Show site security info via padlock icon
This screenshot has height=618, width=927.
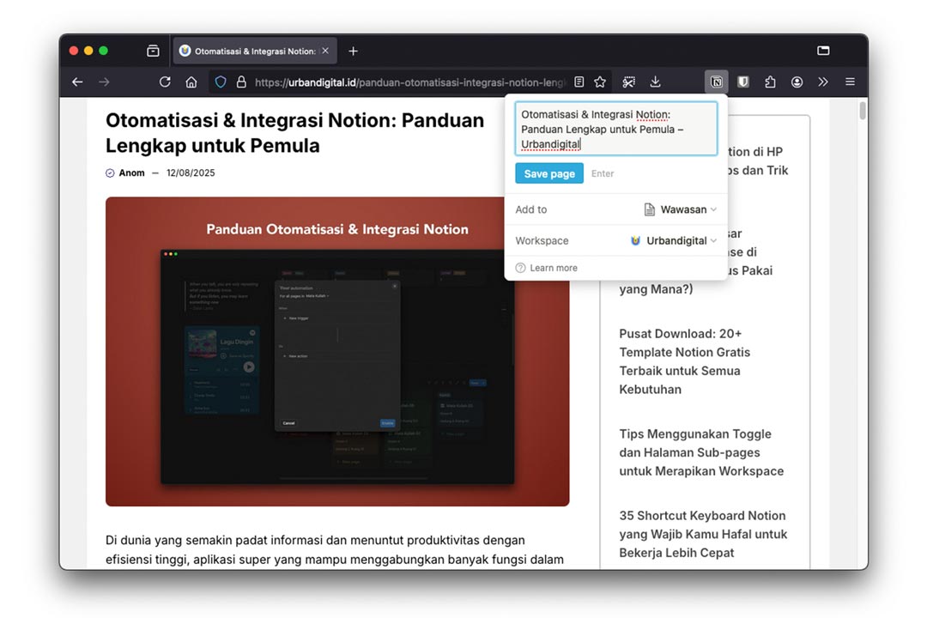[x=241, y=82]
